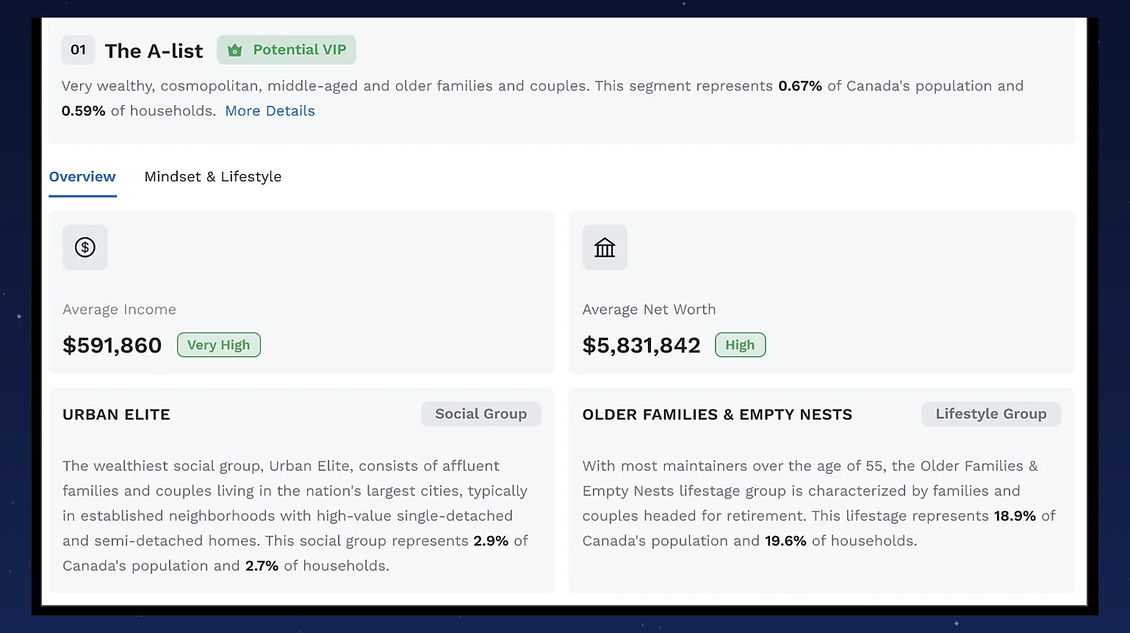Click the $591,860 average income value
1130x633 pixels.
(112, 345)
